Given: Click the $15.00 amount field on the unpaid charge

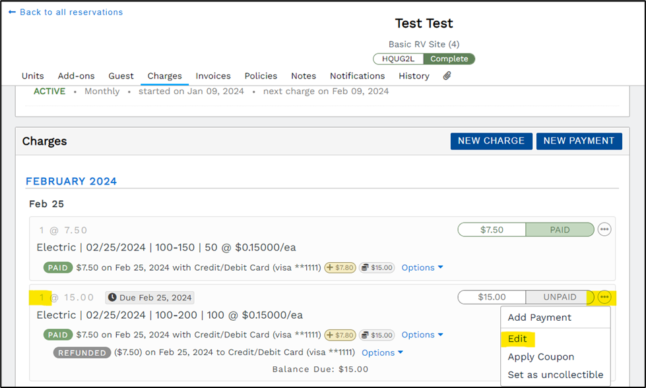Looking at the screenshot, I should tap(491, 297).
